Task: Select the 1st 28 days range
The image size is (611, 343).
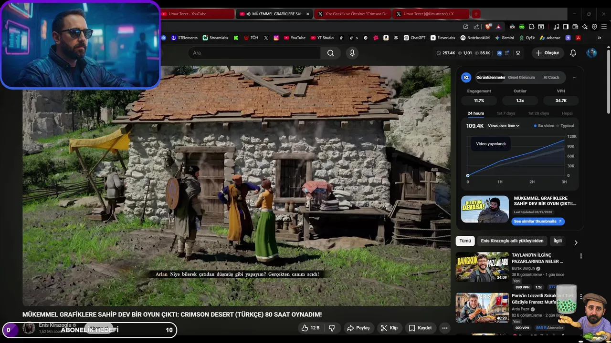Action: click(538, 113)
